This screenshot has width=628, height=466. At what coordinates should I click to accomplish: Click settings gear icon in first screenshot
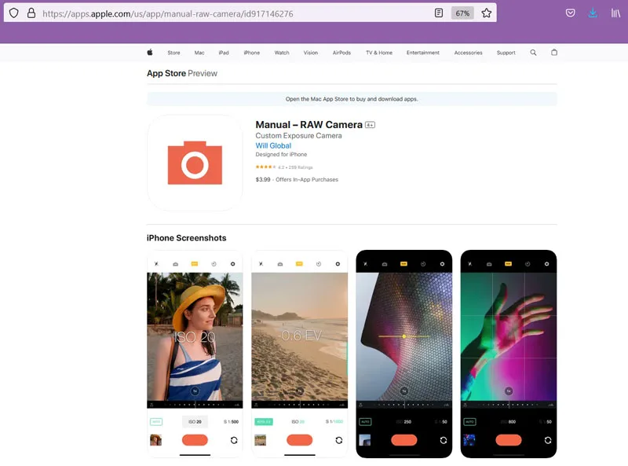(x=232, y=264)
